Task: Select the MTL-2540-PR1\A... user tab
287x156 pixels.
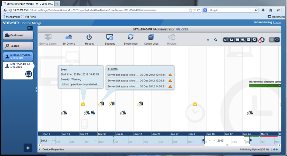Action: [18, 71]
